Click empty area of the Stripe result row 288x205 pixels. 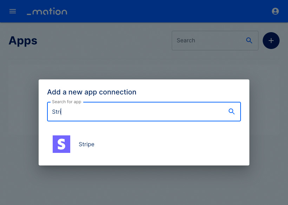click(x=165, y=144)
